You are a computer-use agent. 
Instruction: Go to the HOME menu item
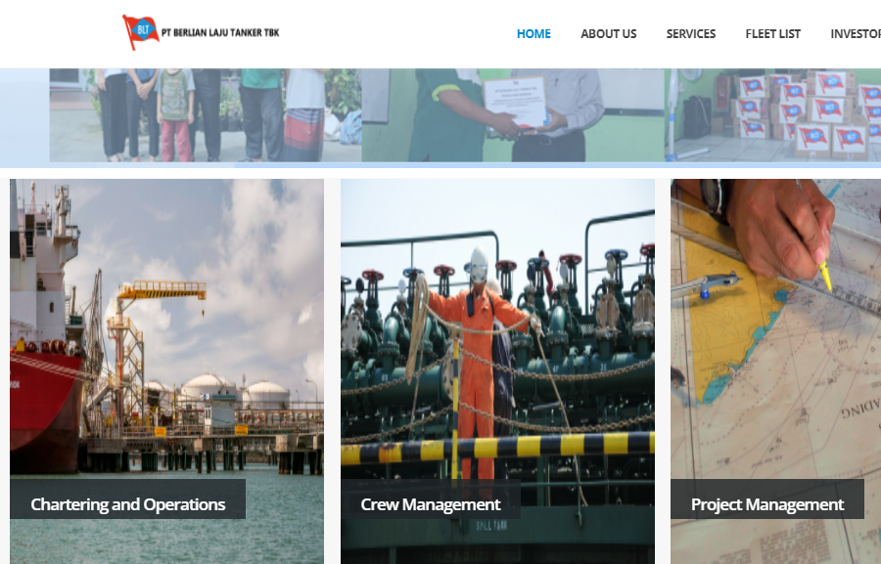pyautogui.click(x=533, y=33)
